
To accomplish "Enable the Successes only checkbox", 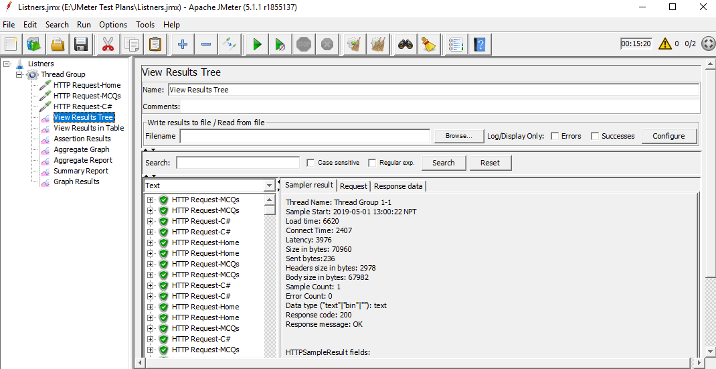I will 595,136.
